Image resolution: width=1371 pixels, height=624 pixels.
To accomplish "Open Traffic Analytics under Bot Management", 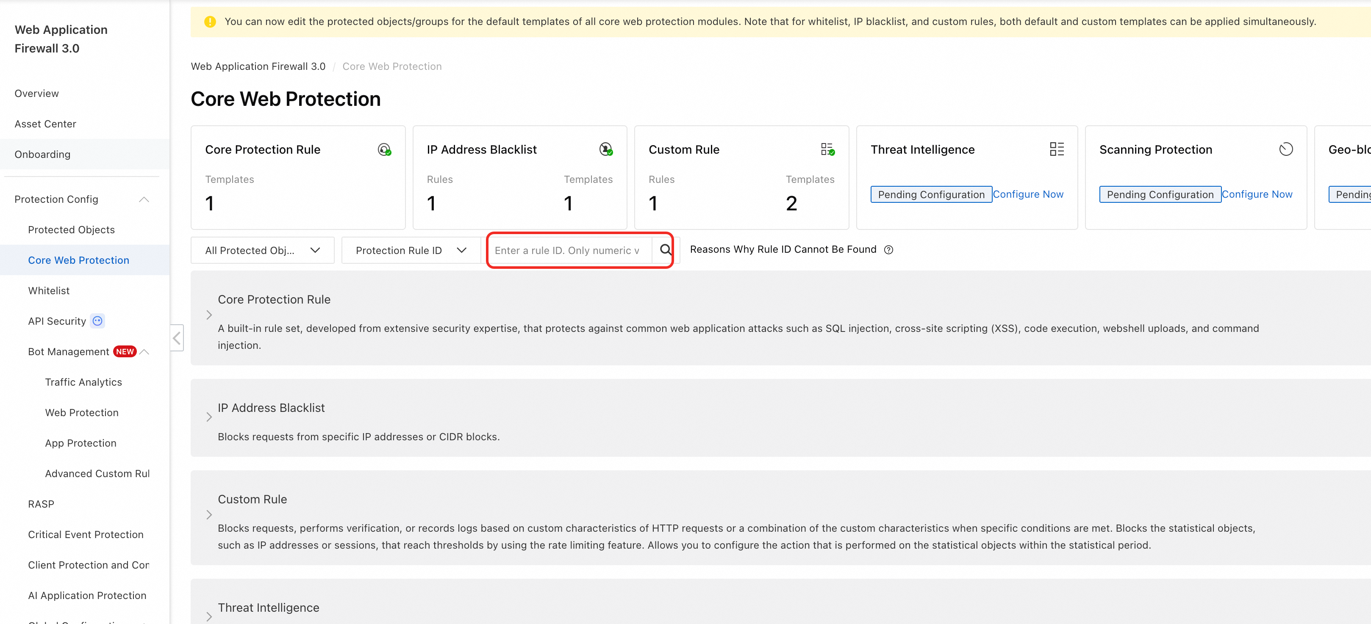I will tap(83, 382).
